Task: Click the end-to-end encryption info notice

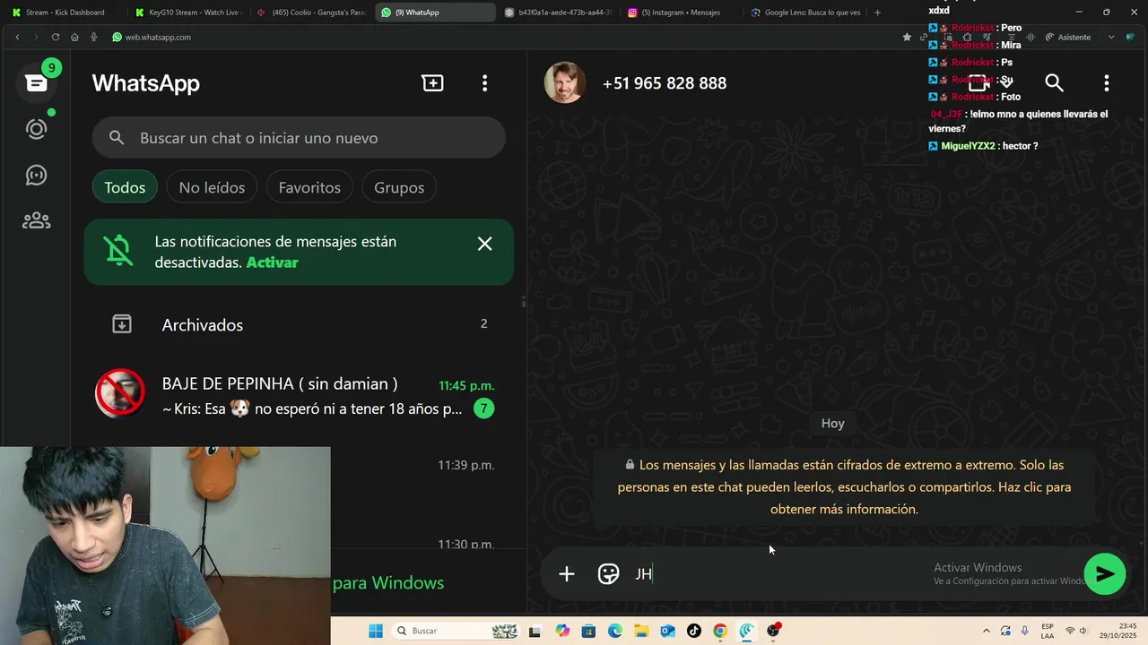Action: click(x=844, y=487)
